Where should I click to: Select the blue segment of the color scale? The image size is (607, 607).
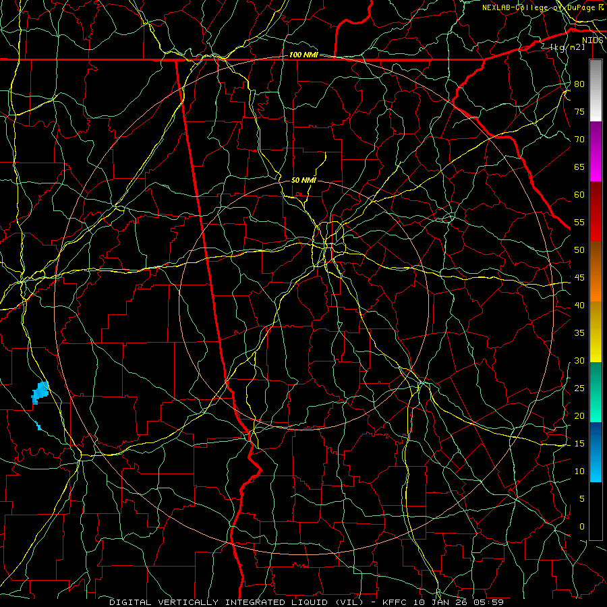click(x=596, y=452)
